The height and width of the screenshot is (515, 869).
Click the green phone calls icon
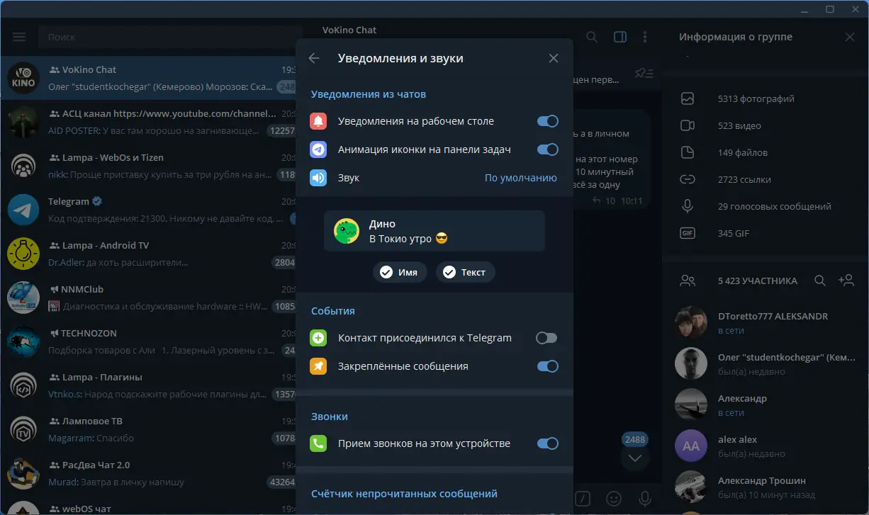pyautogui.click(x=318, y=443)
